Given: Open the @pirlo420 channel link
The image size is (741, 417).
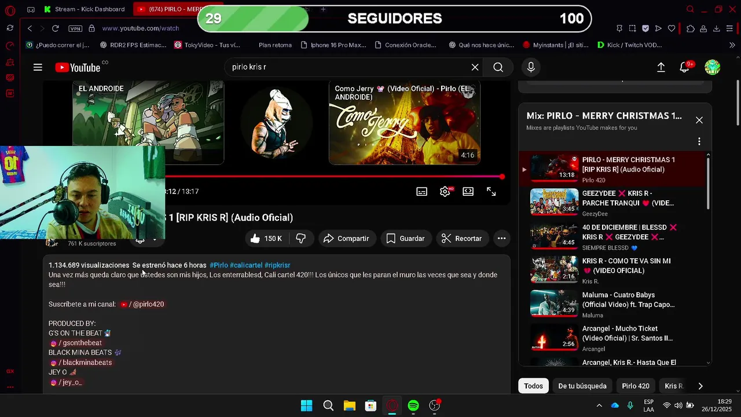Looking at the screenshot, I should pyautogui.click(x=142, y=304).
